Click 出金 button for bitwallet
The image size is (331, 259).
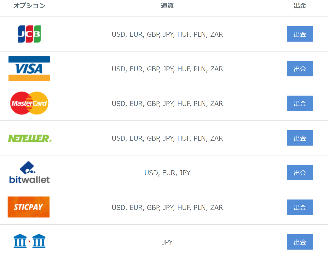pos(300,173)
